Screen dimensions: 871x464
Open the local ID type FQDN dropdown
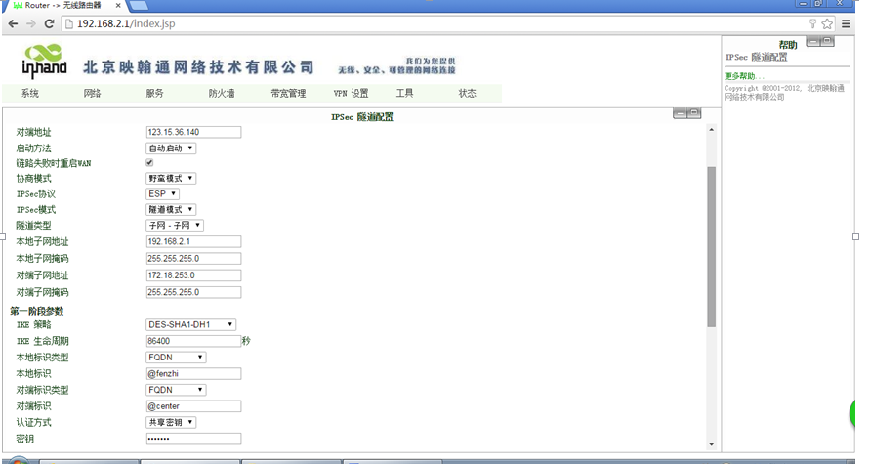click(176, 358)
